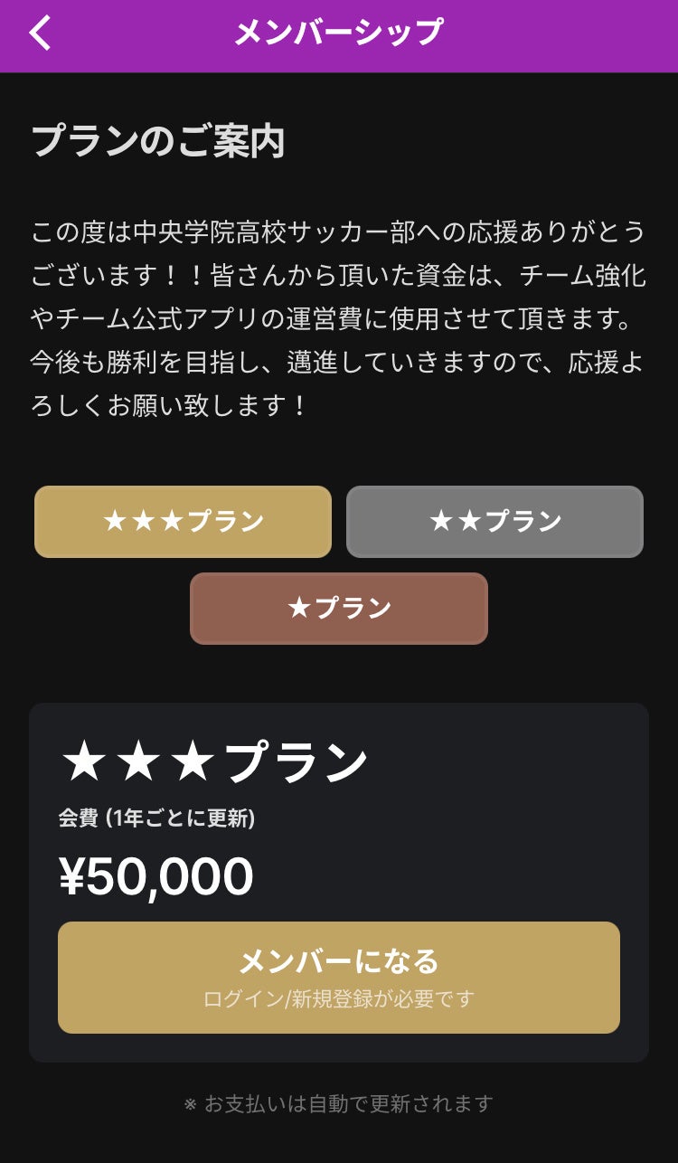Screen dimensions: 678x1163
Task: Click the single star icon on bronze button
Action: [299, 609]
